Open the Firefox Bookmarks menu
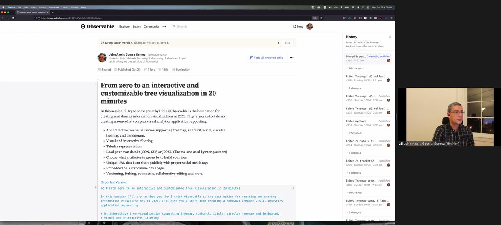The image size is (501, 225). pos(54,7)
